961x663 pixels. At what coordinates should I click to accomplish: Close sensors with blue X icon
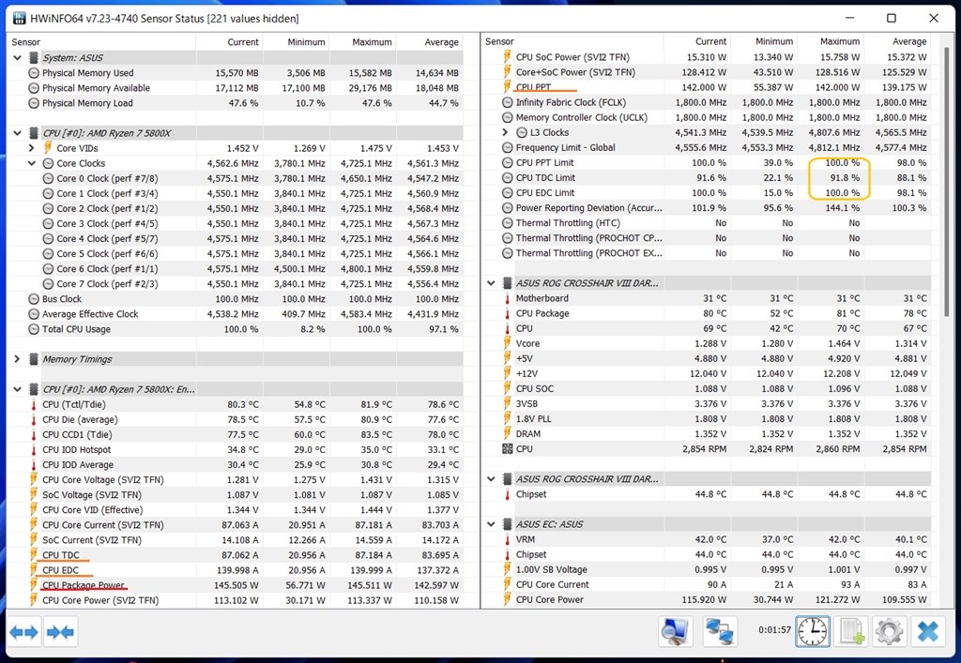pos(928,631)
